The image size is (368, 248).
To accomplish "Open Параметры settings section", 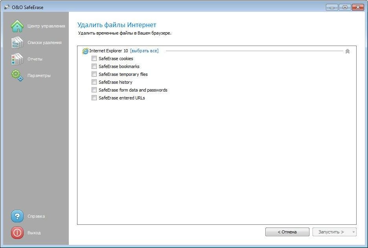I will coord(39,75).
